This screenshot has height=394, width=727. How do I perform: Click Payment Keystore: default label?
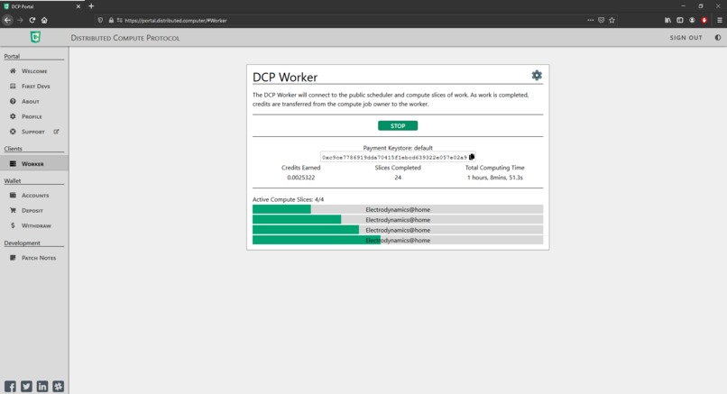[x=398, y=148]
